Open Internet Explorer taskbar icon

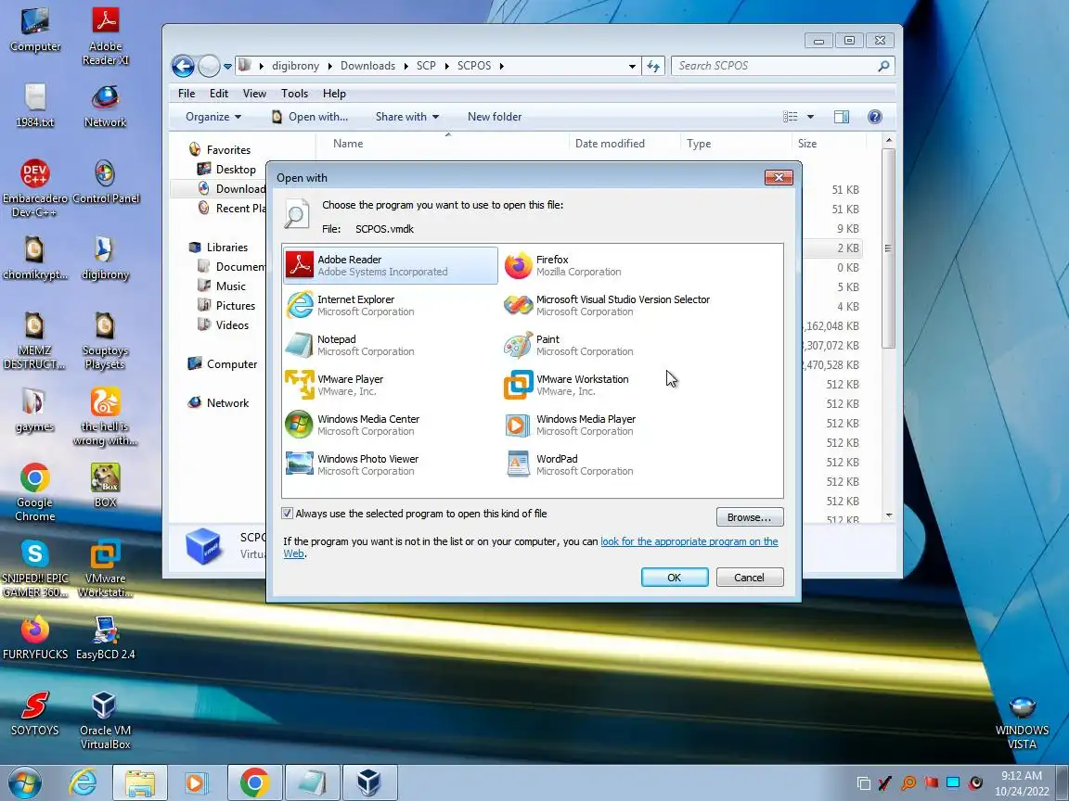83,783
